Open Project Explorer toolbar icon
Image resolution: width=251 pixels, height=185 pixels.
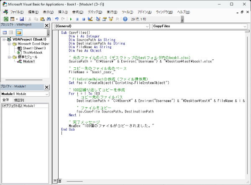tap(98, 19)
